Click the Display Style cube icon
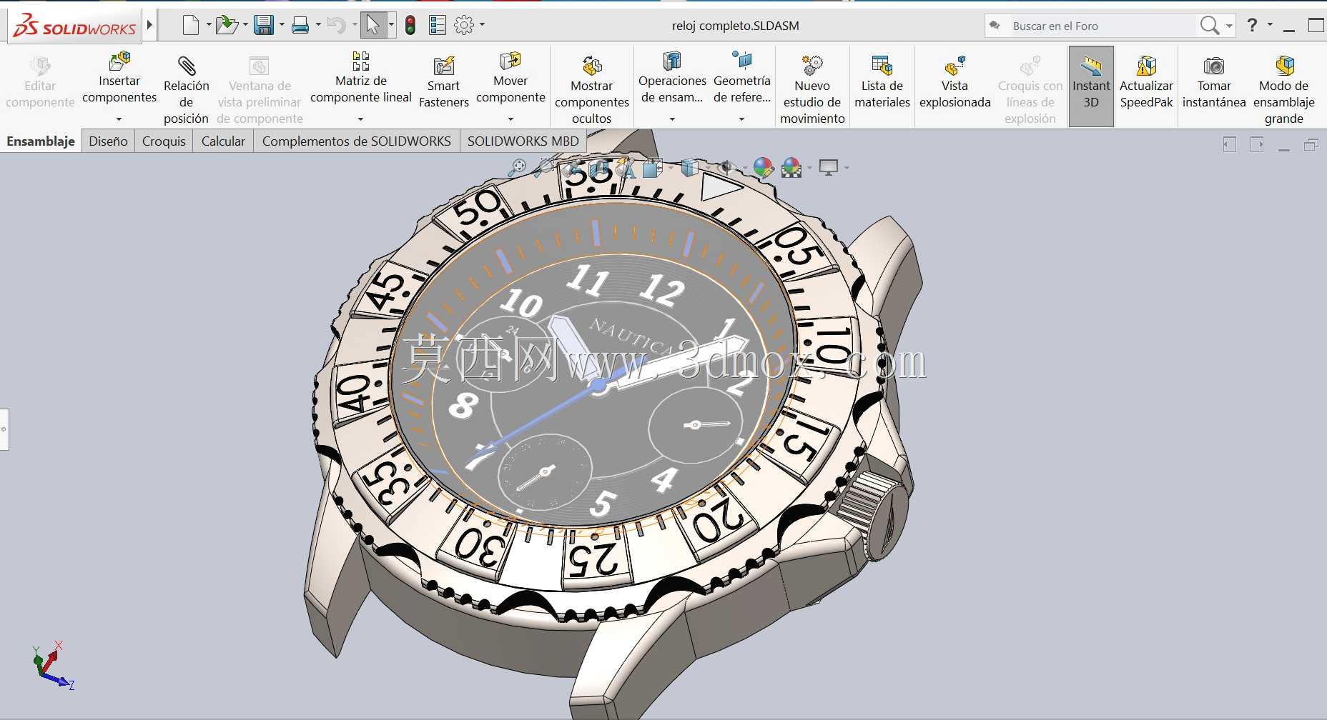Viewport: 1327px width, 720px height. point(689,169)
